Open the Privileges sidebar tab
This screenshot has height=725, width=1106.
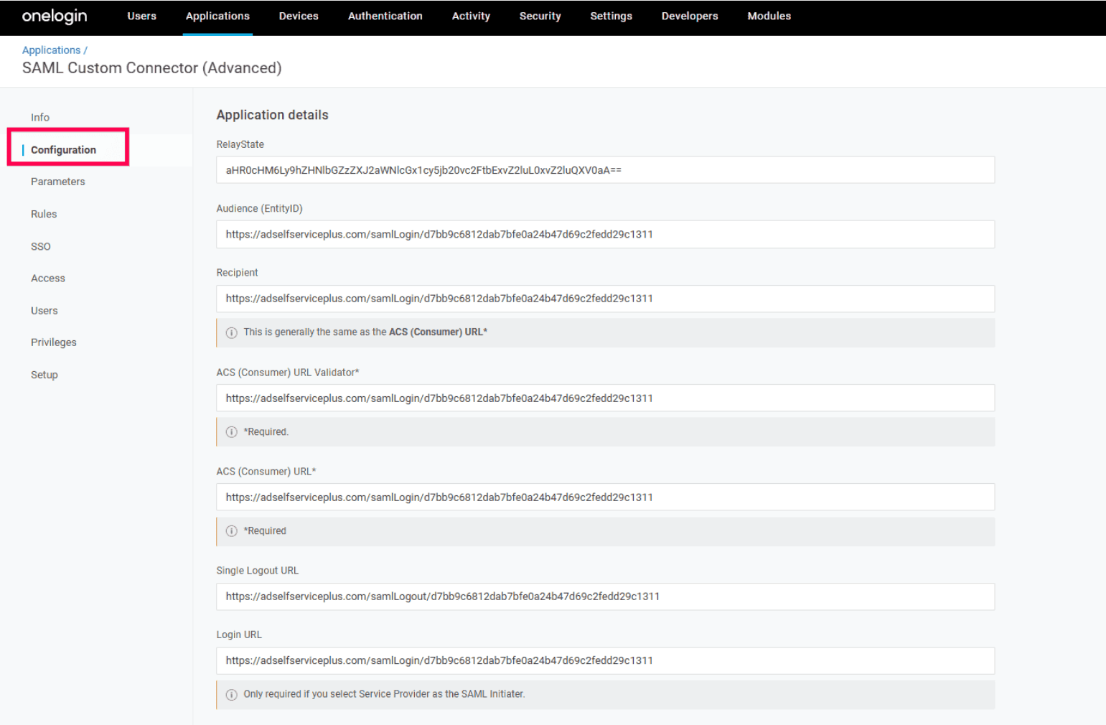(54, 342)
